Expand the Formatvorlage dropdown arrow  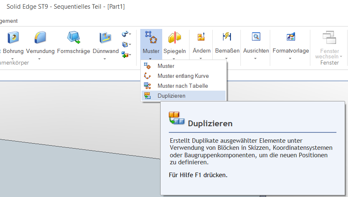tap(290, 58)
